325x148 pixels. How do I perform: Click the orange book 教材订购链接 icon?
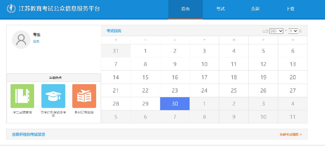pos(84,96)
